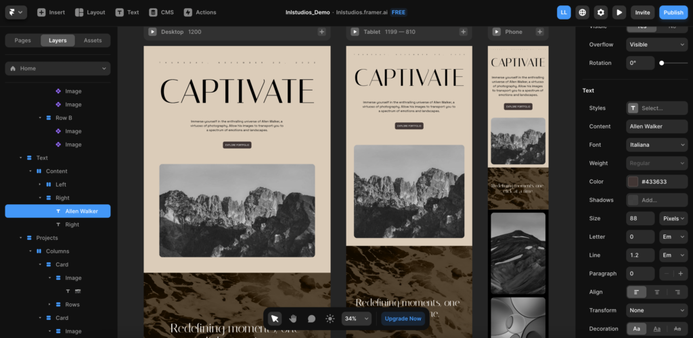This screenshot has width=693, height=338.
Task: Toggle the light/dark canvas sun icon
Action: 330,318
